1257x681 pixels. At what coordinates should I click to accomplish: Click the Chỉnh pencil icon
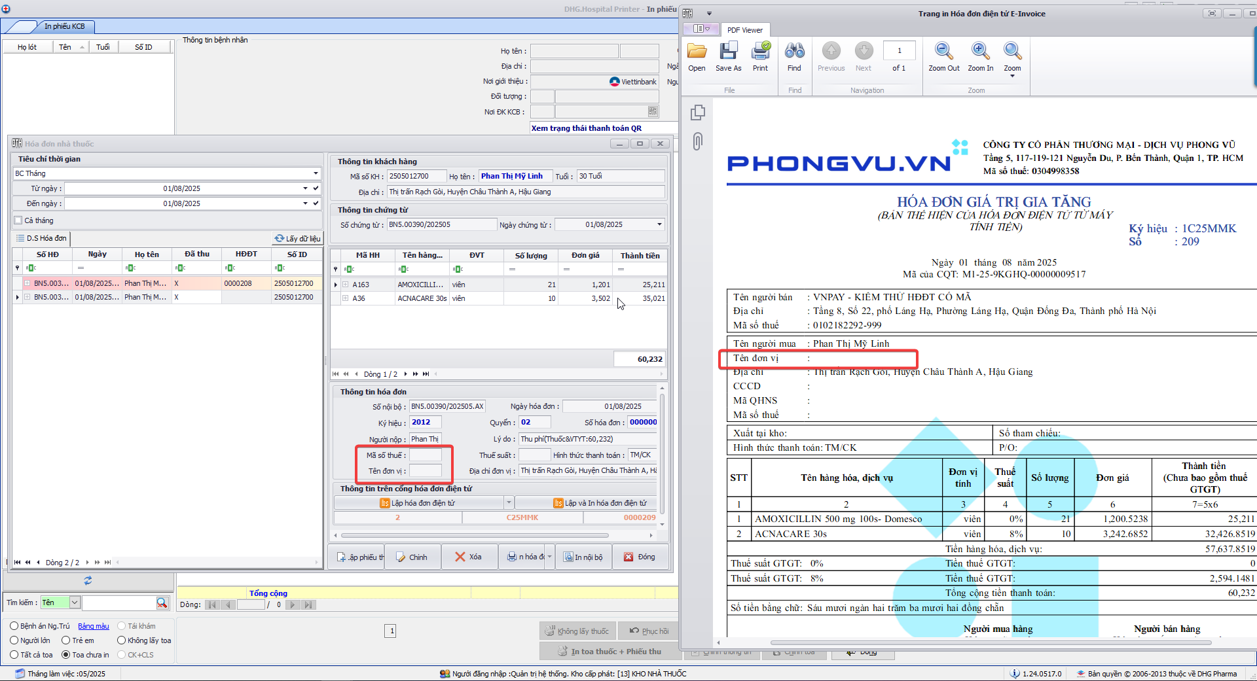tap(401, 557)
